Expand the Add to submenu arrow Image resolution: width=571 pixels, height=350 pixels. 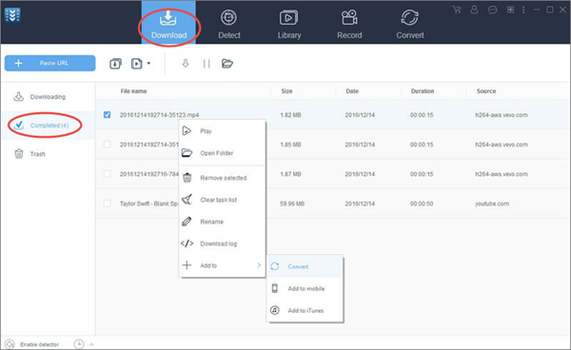pyautogui.click(x=259, y=265)
